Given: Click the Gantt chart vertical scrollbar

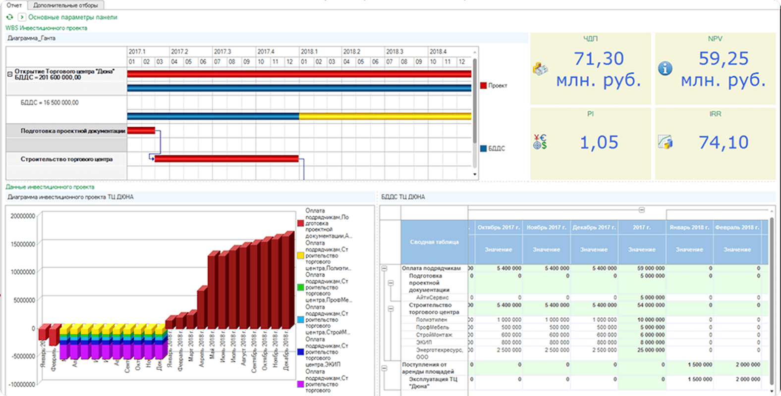Looking at the screenshot, I should (x=475, y=101).
